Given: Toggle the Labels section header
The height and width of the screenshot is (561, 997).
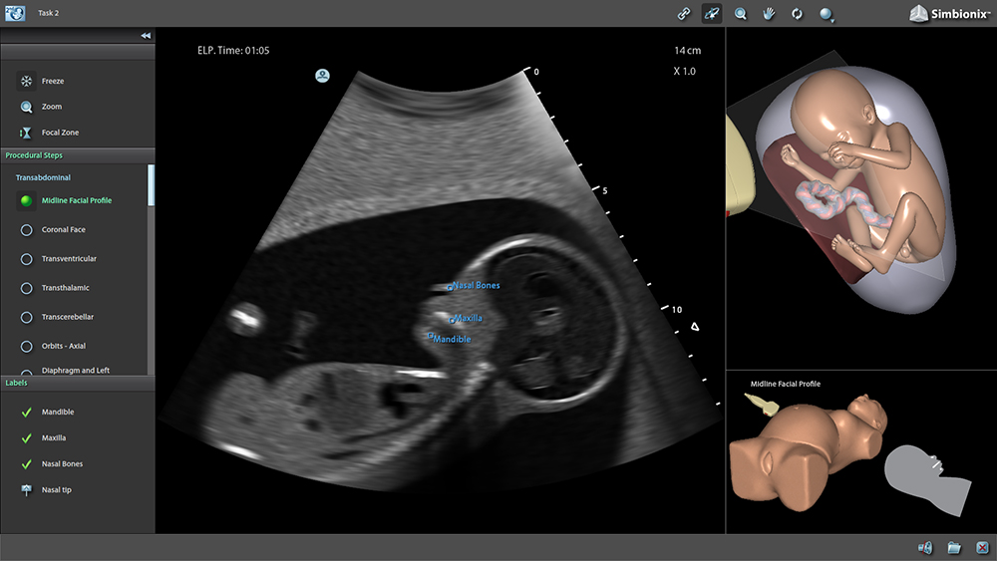Looking at the screenshot, I should [x=77, y=383].
